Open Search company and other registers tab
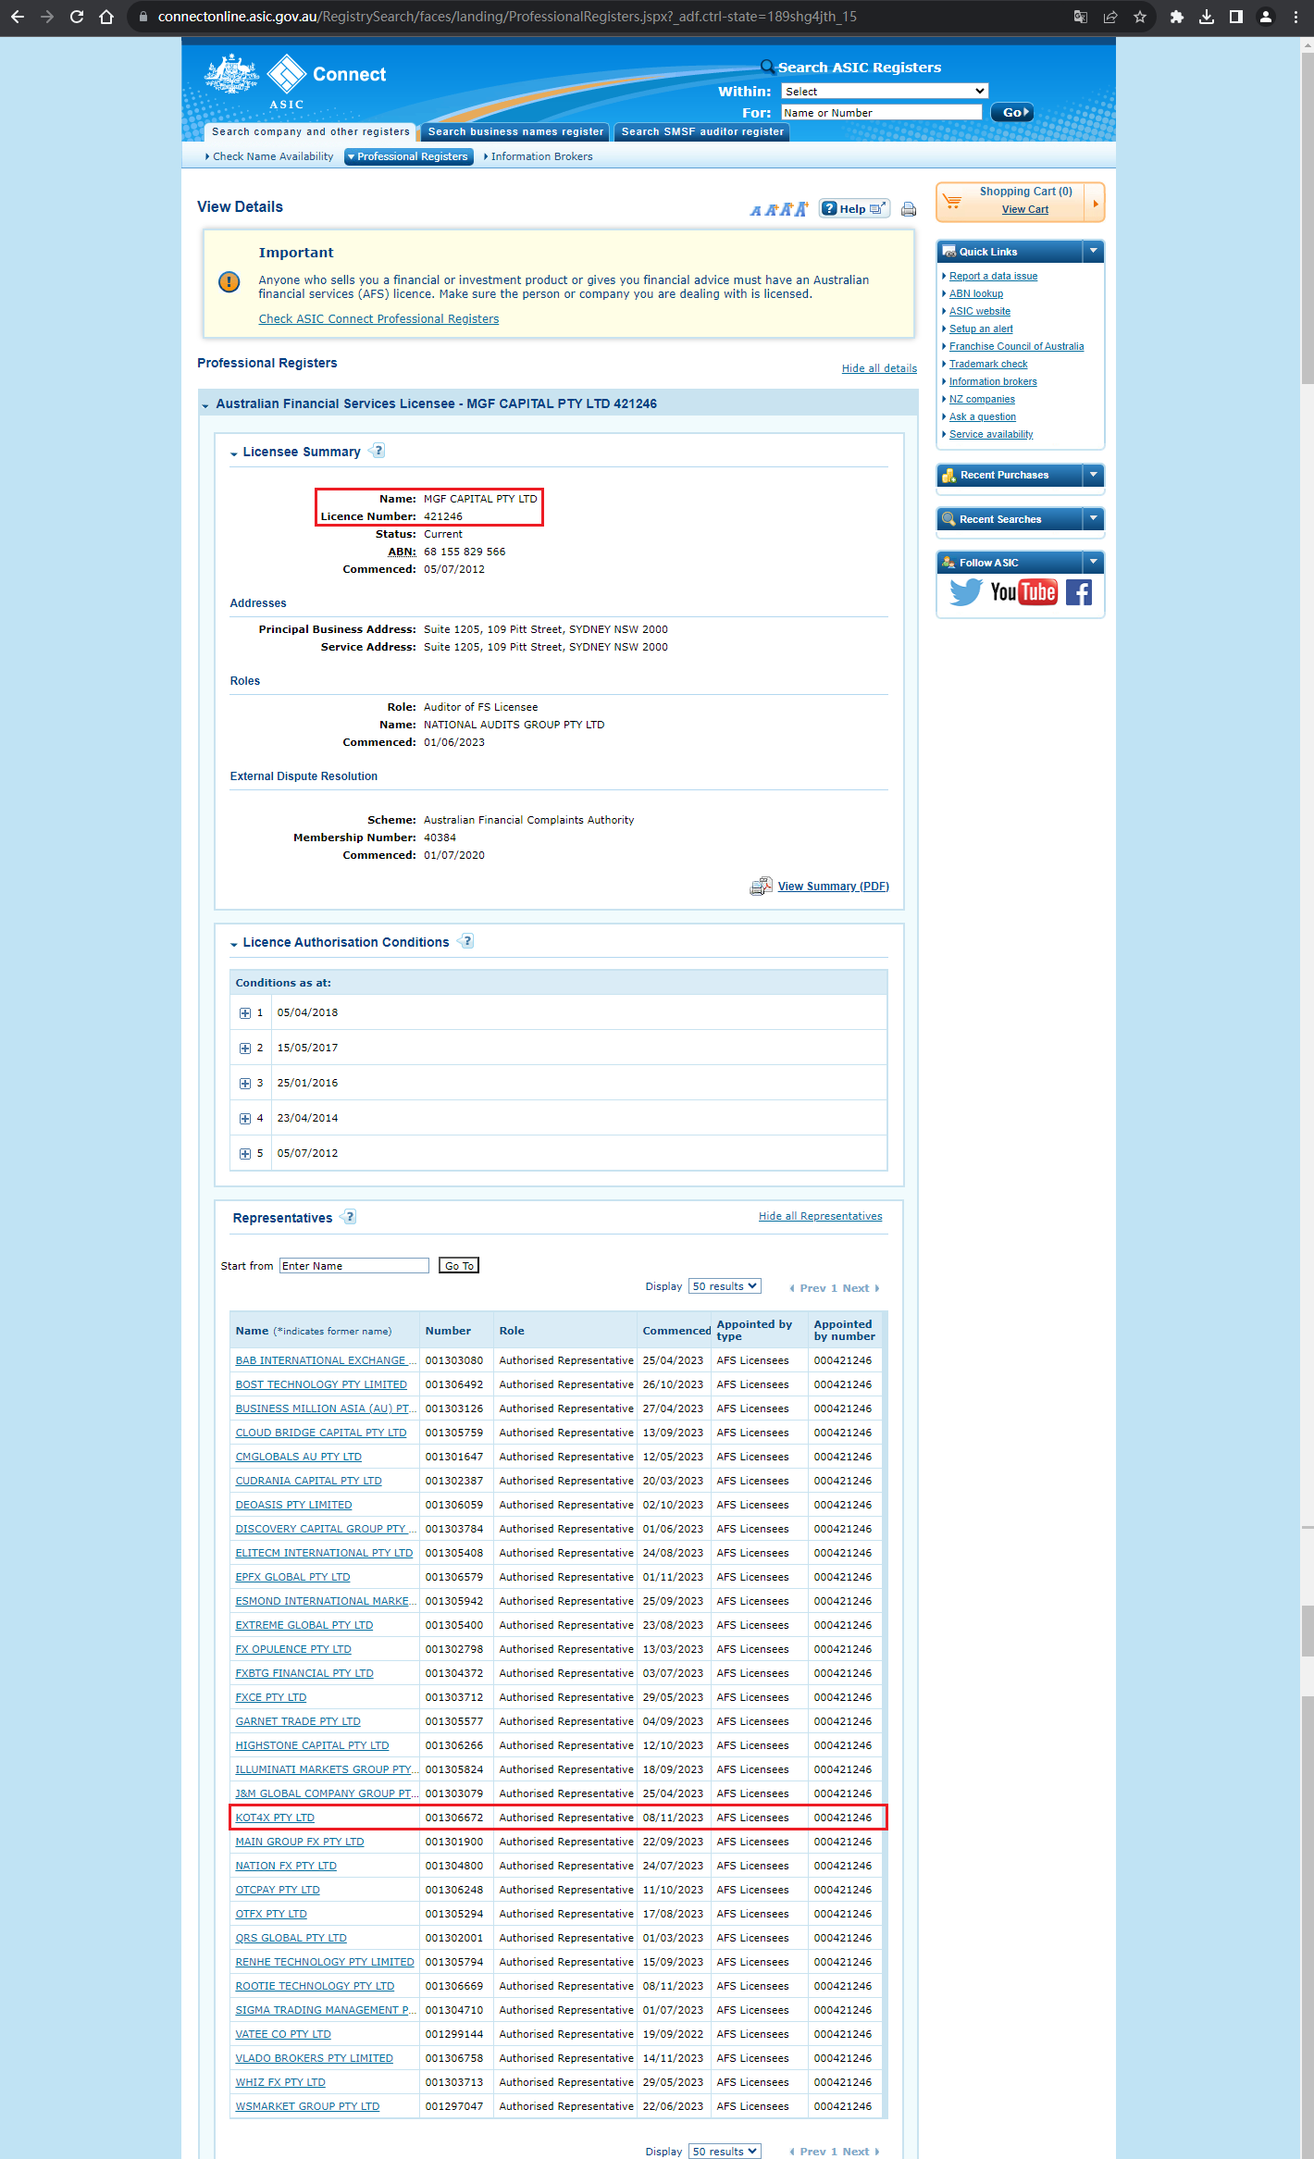The image size is (1314, 2159). [x=310, y=131]
